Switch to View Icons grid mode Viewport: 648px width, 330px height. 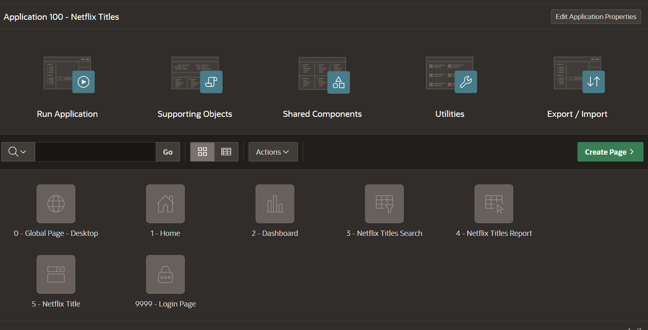[202, 152]
